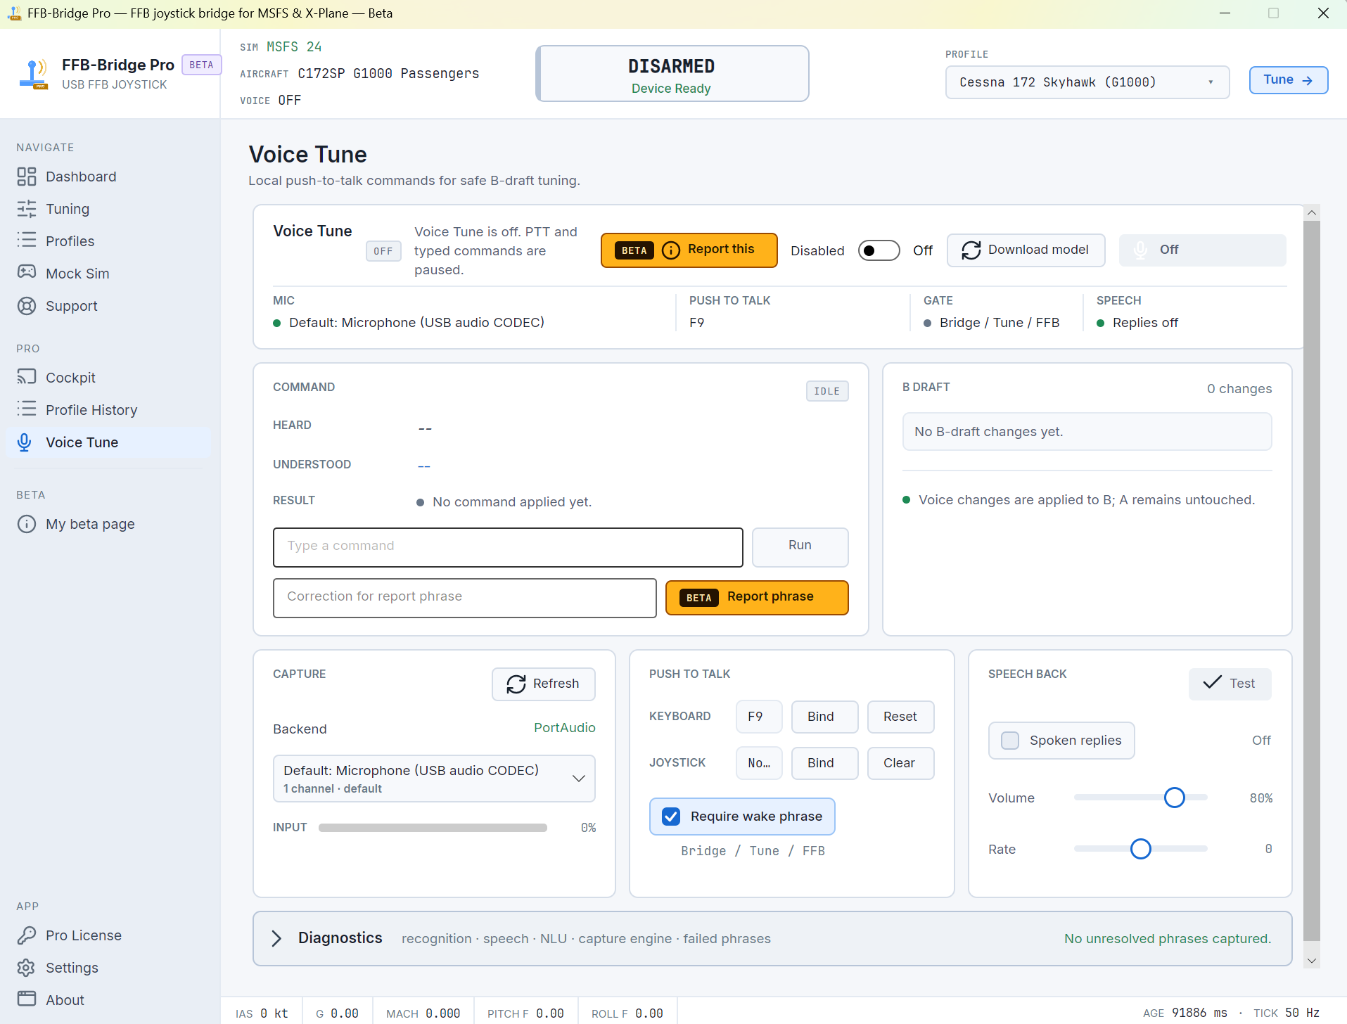Enable the Spoken replies checkbox

click(1010, 741)
